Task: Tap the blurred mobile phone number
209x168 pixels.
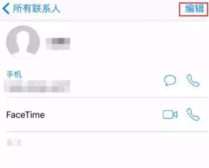Action: coord(37,86)
